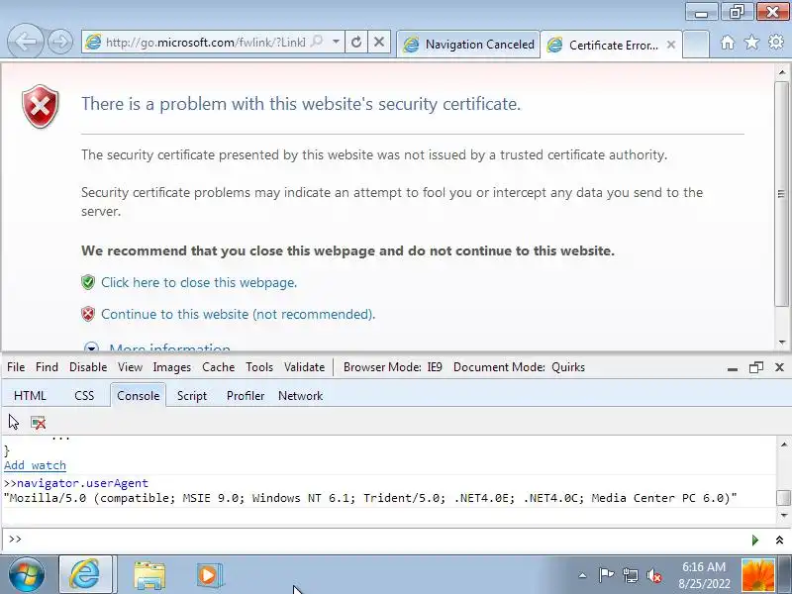
Task: Open the clock showing 6:16 AM
Action: [704, 575]
